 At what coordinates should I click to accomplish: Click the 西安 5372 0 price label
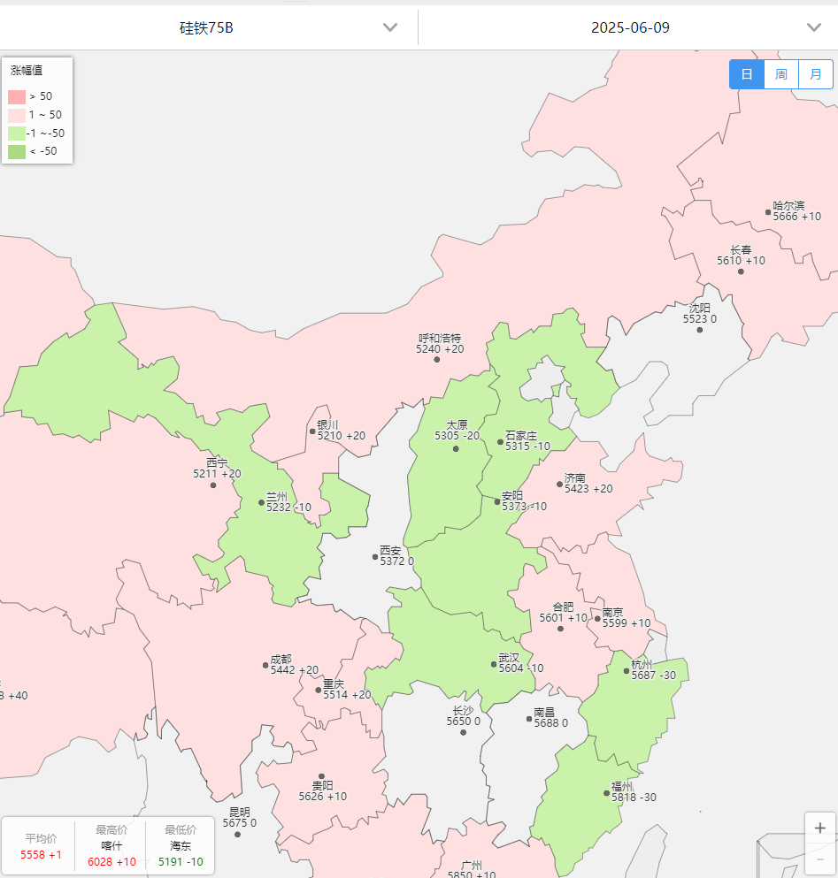point(396,555)
